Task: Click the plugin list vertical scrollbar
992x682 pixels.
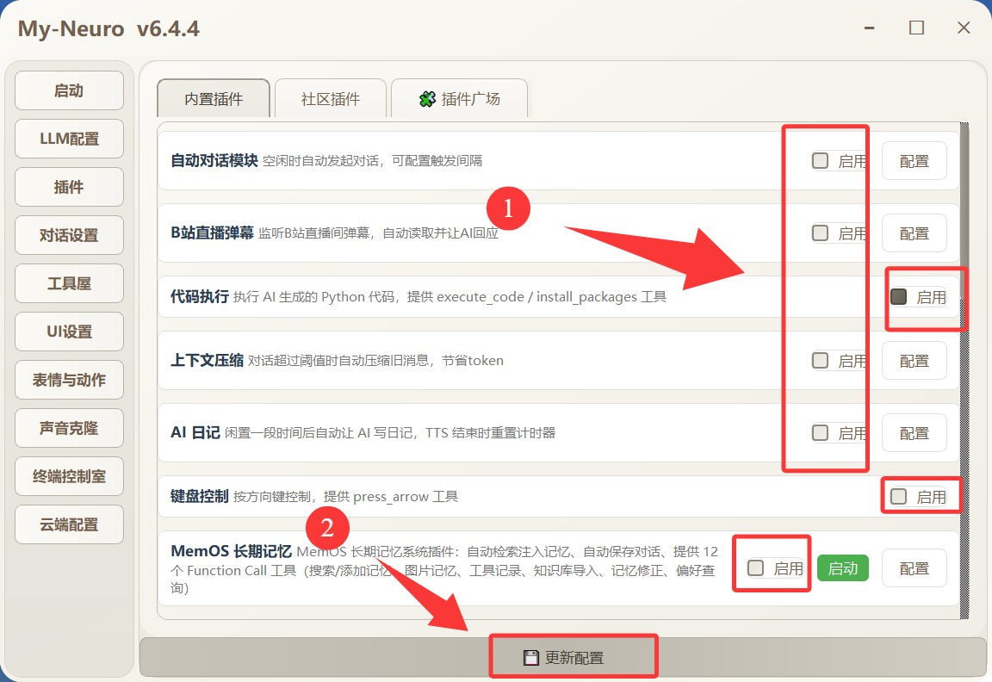Action: click(964, 344)
